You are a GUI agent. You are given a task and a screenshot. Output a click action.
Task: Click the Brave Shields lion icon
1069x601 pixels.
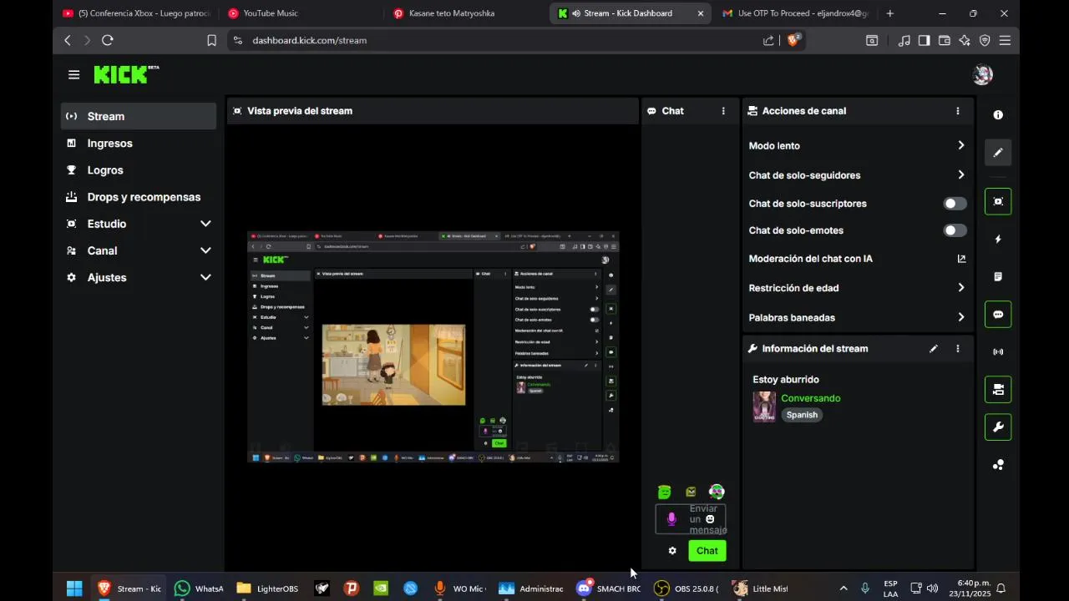[x=793, y=40]
